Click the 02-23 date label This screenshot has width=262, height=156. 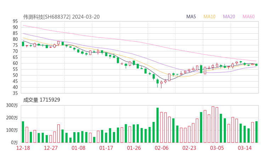[189, 148]
